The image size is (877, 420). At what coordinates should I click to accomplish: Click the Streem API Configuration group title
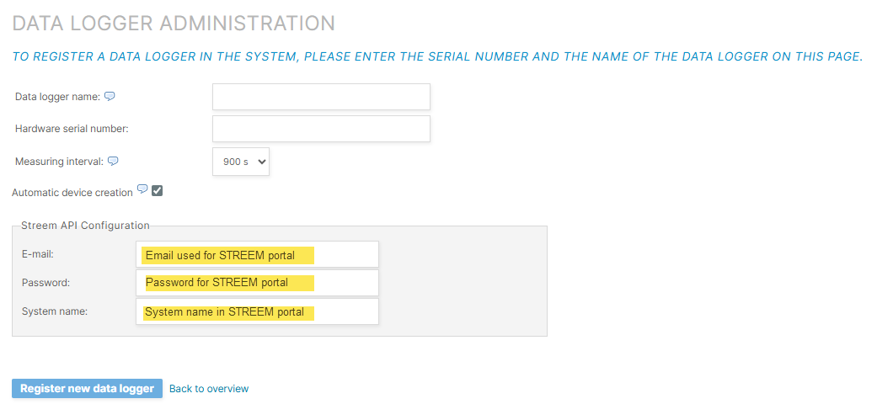tap(85, 226)
